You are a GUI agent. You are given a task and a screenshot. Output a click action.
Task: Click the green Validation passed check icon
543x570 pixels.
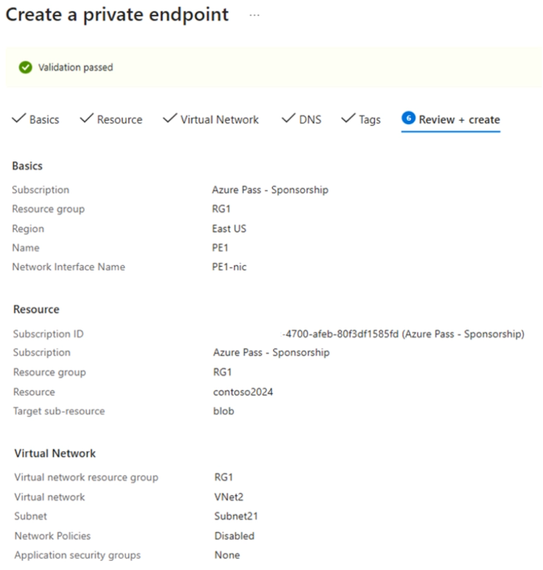(x=25, y=68)
